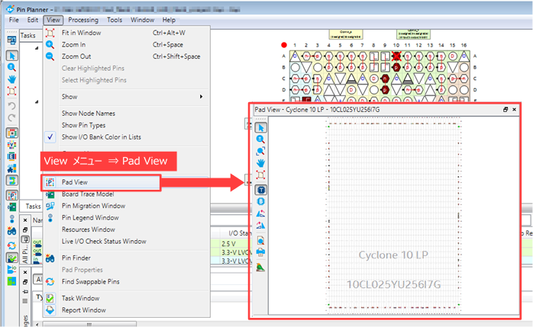The image size is (533, 327).
Task: Open the Tools menu
Action: click(115, 20)
